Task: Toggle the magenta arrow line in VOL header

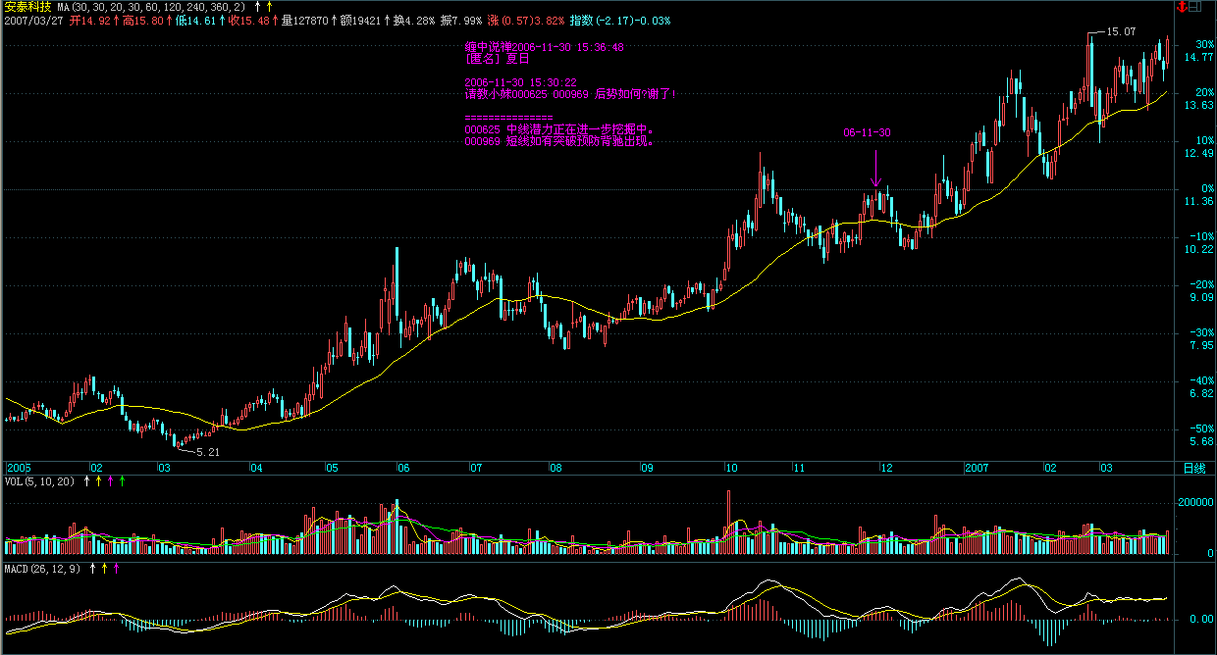Action: tap(110, 481)
